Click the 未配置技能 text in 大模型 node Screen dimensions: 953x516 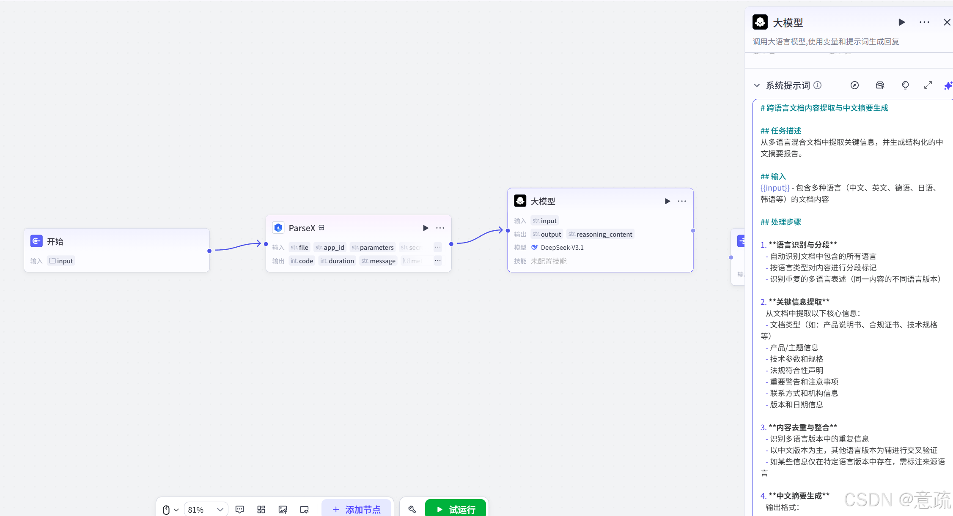coord(549,261)
